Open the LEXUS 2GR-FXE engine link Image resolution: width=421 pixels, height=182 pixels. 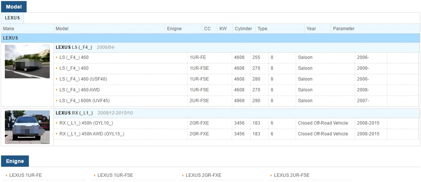click(x=203, y=175)
